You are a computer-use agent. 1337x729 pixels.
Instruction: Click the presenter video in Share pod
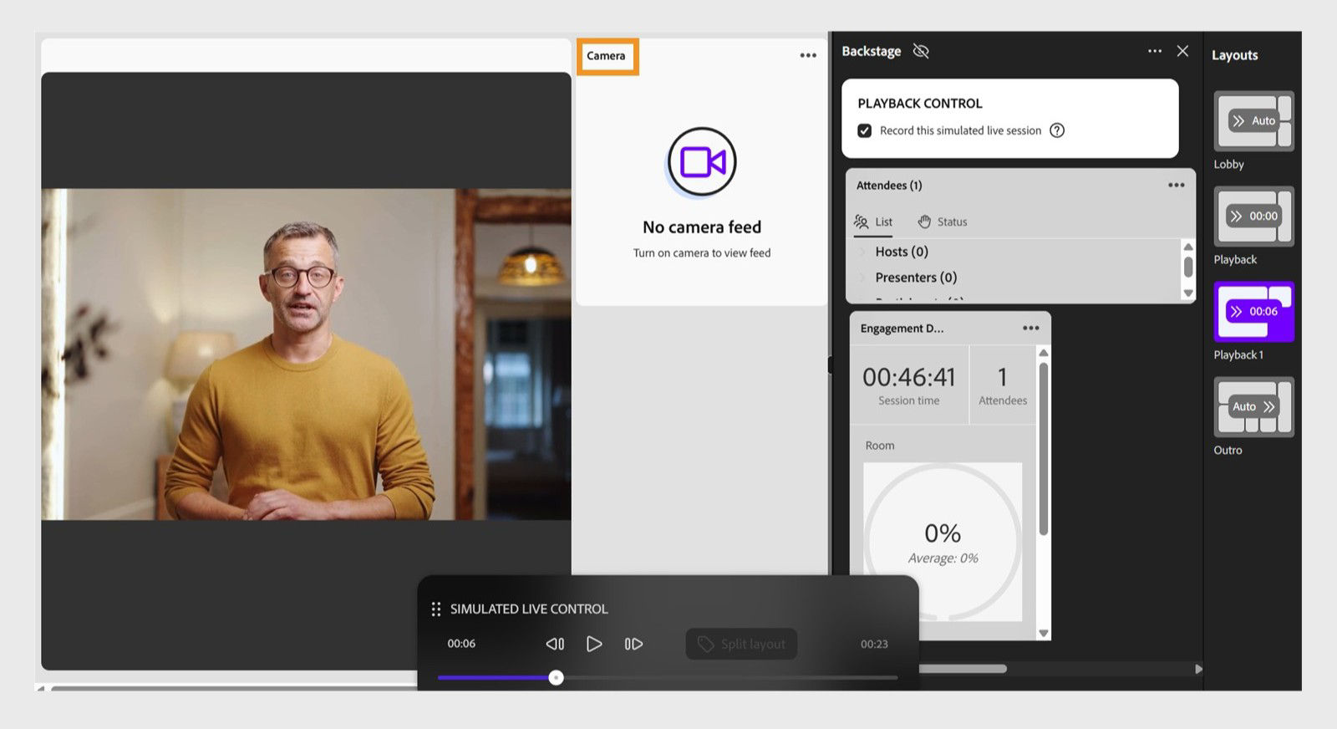click(306, 354)
